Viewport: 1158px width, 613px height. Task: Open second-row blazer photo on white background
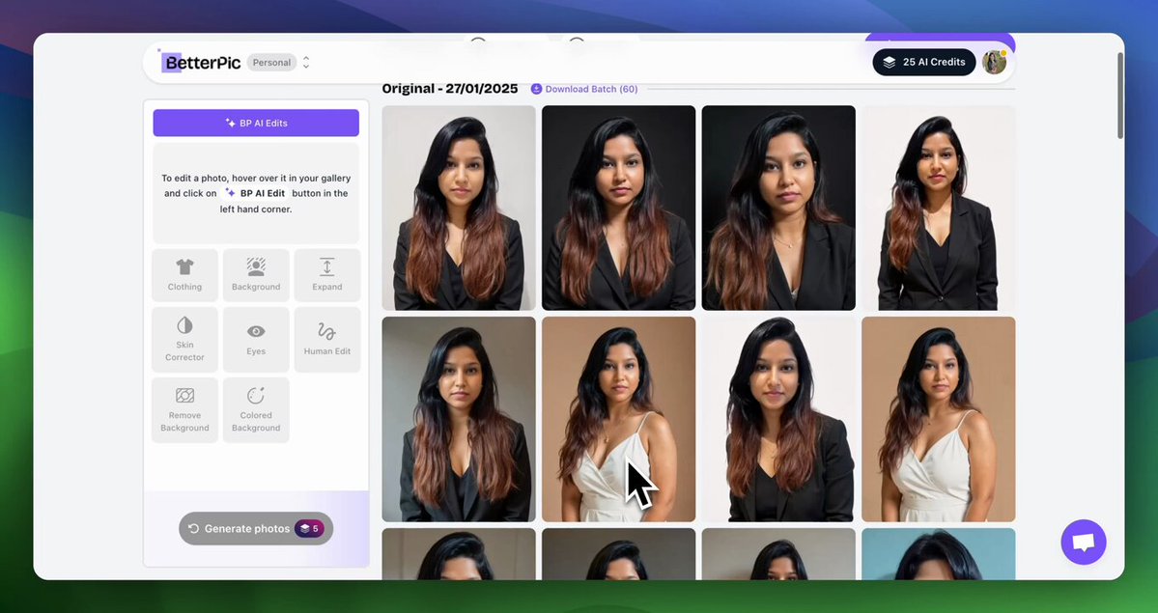coord(778,420)
